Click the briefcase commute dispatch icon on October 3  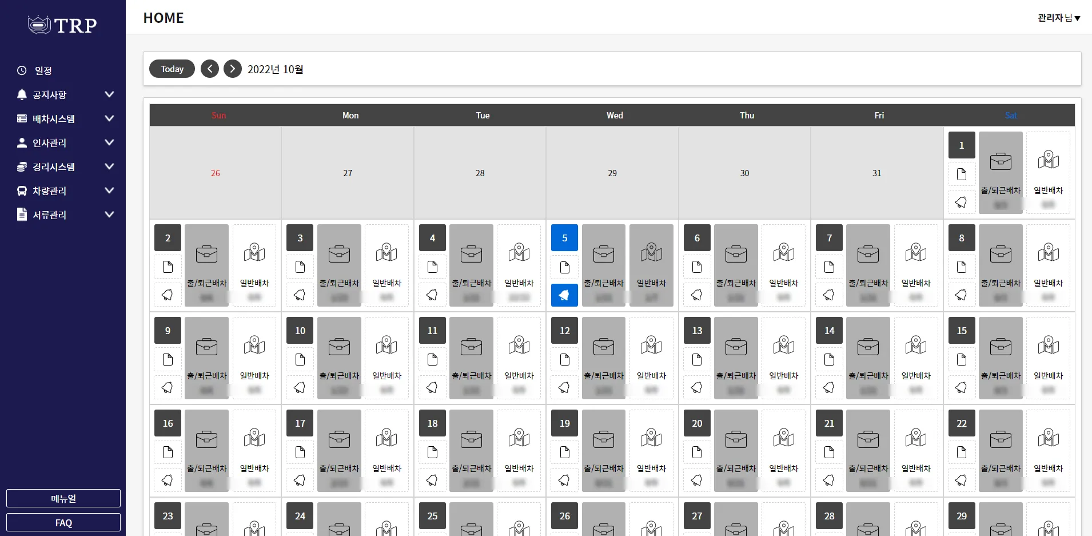click(x=339, y=253)
